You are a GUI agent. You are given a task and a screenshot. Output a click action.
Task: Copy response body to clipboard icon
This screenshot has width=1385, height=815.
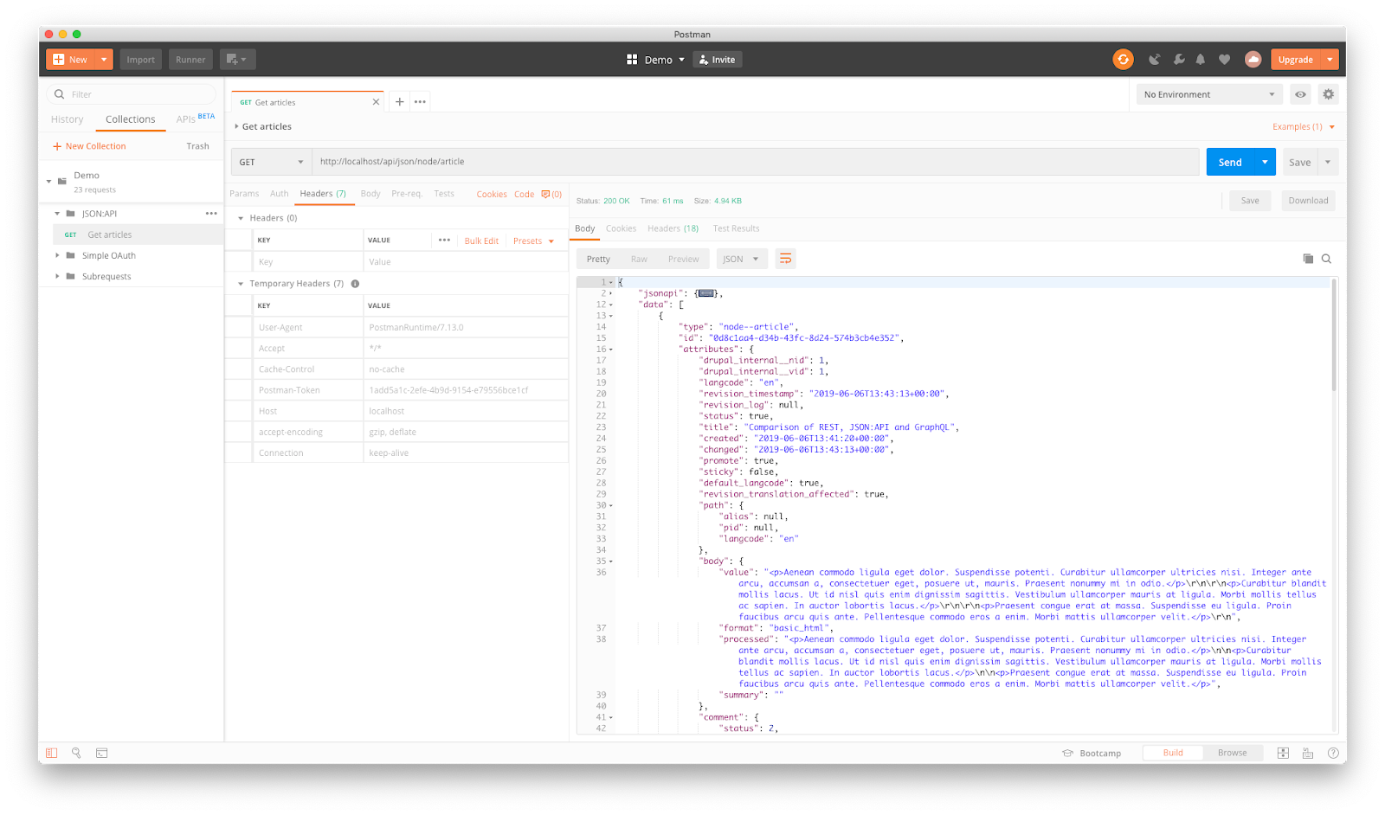tap(1308, 259)
